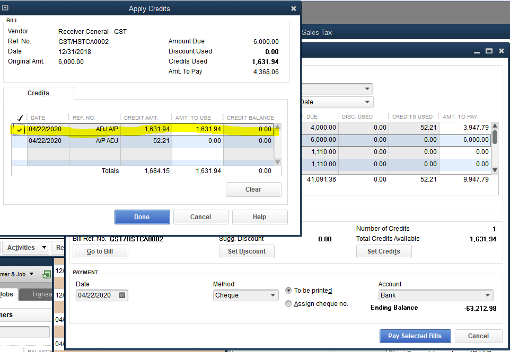510x352 pixels.
Task: Check the A/P ADJ 52.21 credit row
Action: pos(19,141)
